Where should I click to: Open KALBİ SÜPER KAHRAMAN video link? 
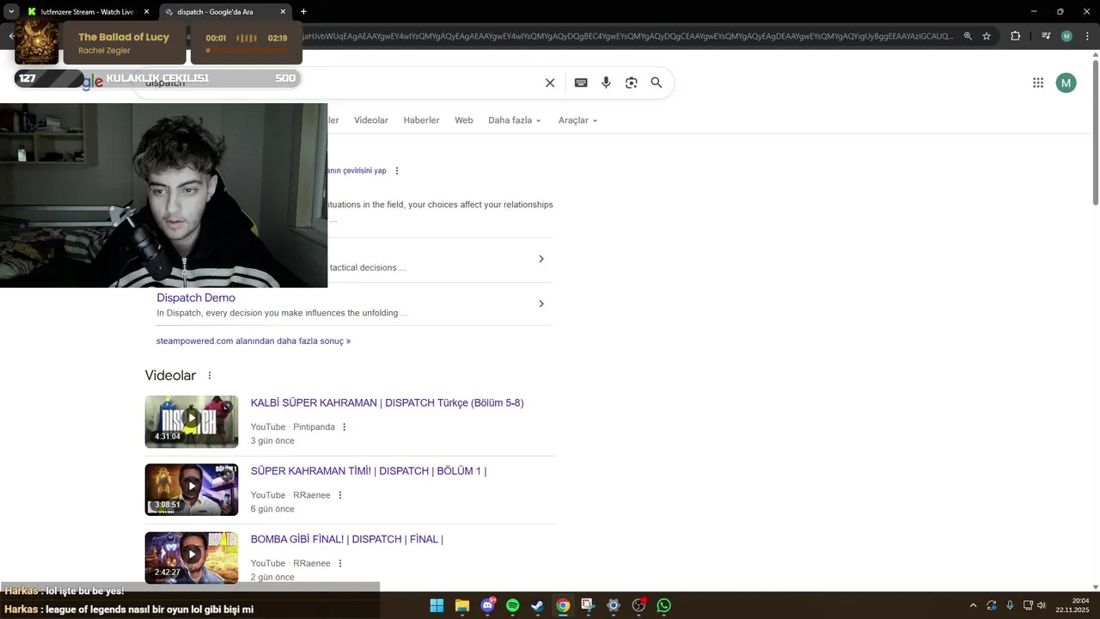(x=387, y=403)
